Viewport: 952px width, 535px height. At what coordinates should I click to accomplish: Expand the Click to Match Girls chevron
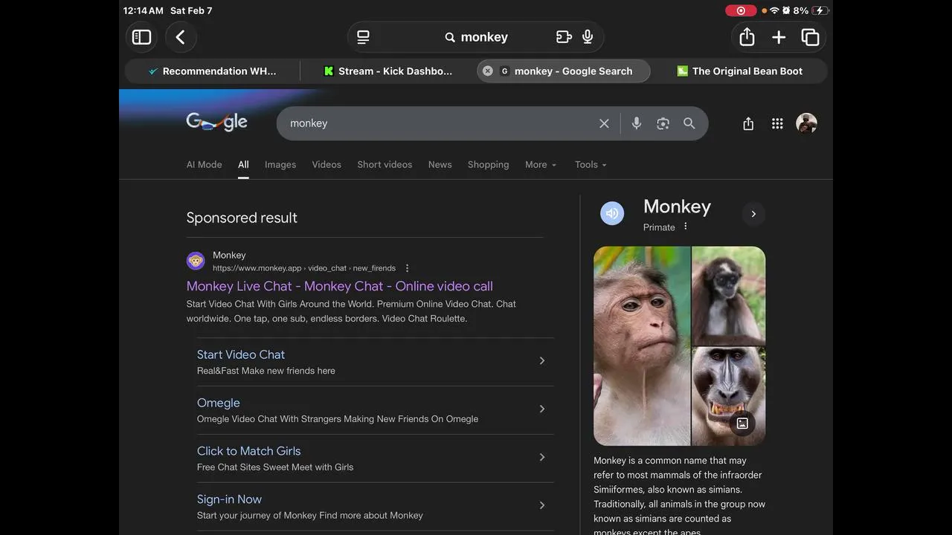click(542, 457)
